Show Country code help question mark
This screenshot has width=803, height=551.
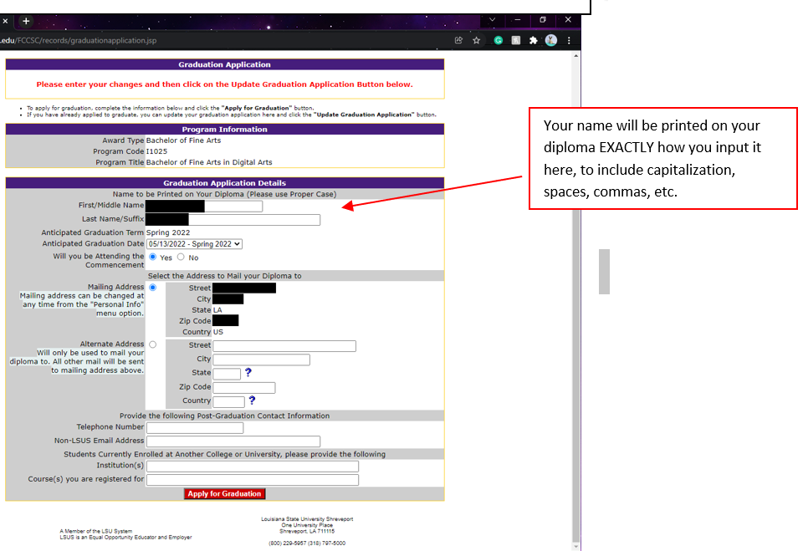tap(252, 400)
